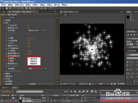This screenshot has width=138, height=103.
Task: Click the viewer snapshot camera icon
Action: [x=90, y=84]
